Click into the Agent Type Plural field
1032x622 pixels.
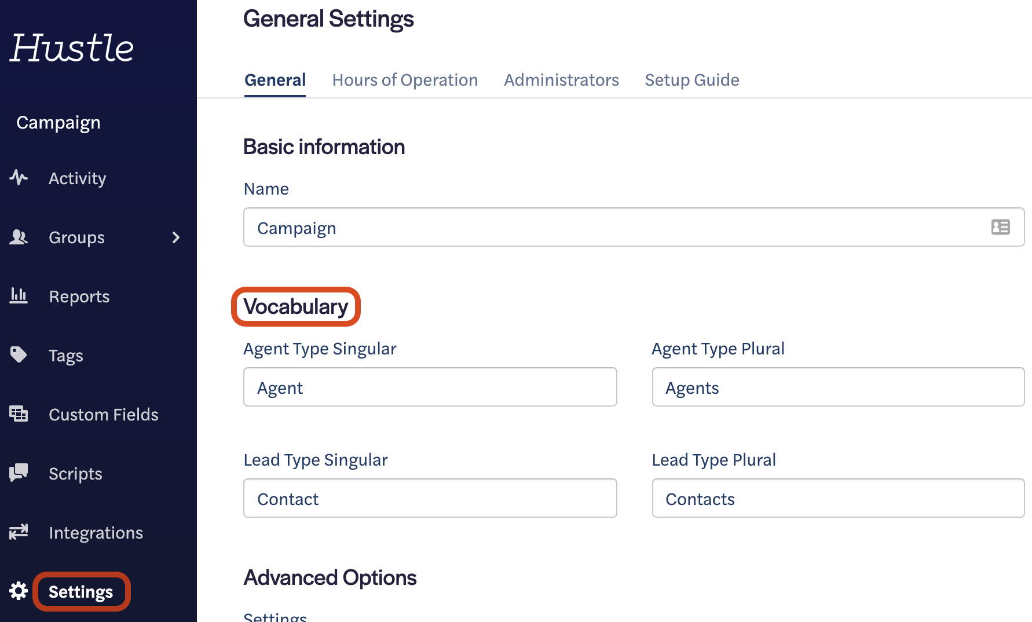pyautogui.click(x=837, y=387)
